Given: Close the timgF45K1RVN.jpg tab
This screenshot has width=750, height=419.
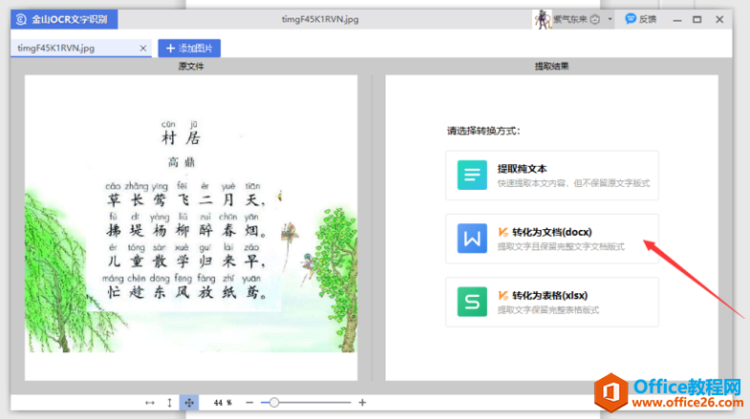Looking at the screenshot, I should [143, 49].
